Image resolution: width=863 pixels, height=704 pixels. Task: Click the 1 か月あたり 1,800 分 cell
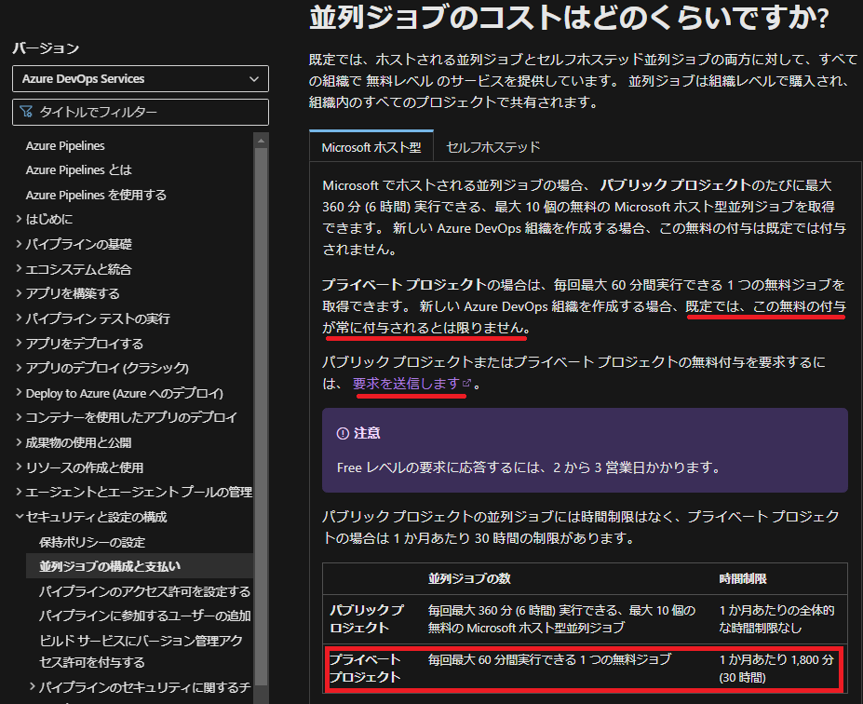click(776, 669)
